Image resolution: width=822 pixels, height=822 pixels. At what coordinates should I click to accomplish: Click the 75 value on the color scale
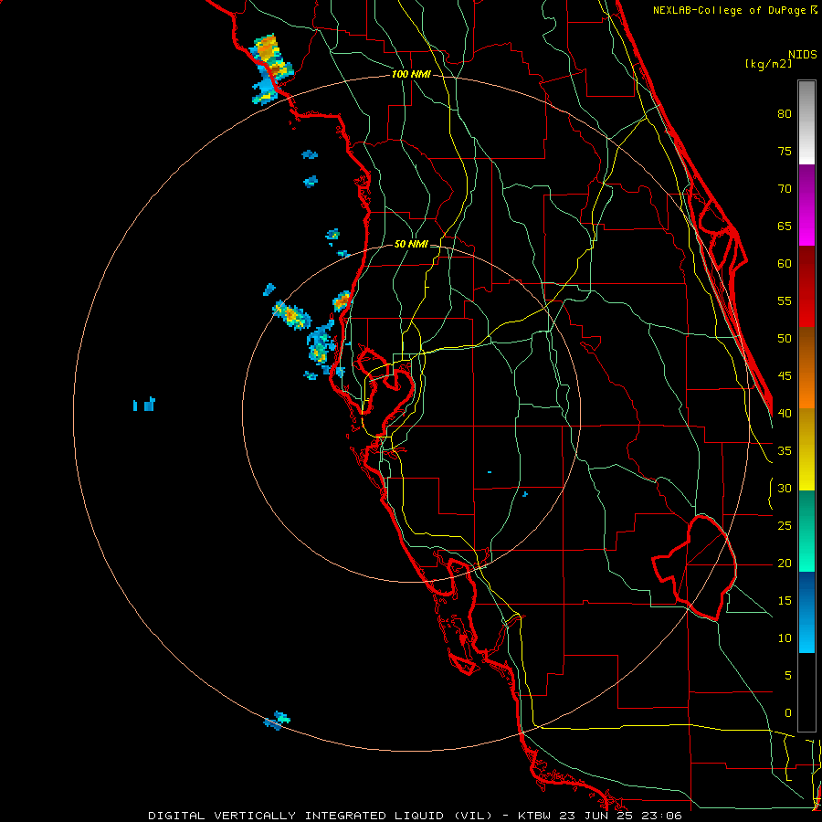coord(785,152)
